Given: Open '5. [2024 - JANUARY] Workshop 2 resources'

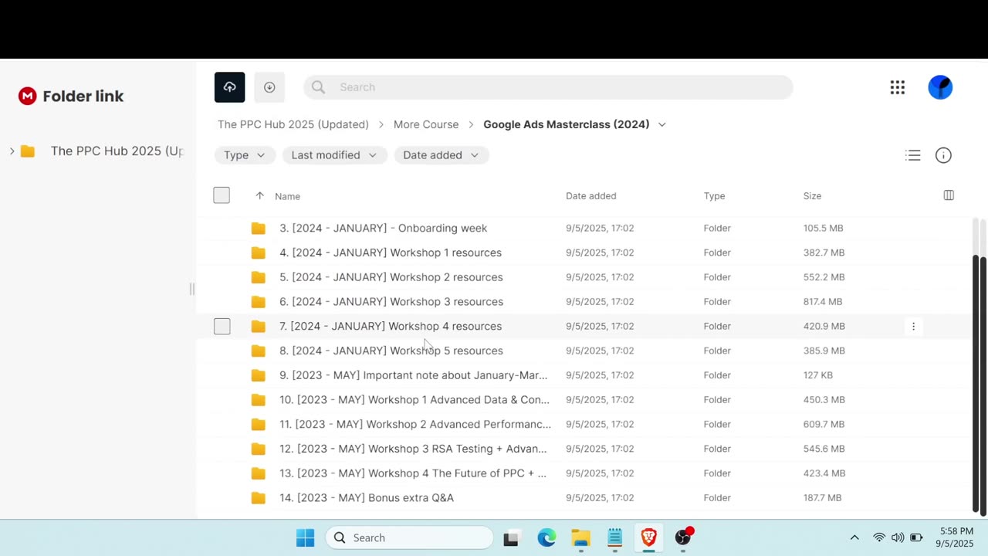Looking at the screenshot, I should pos(391,277).
